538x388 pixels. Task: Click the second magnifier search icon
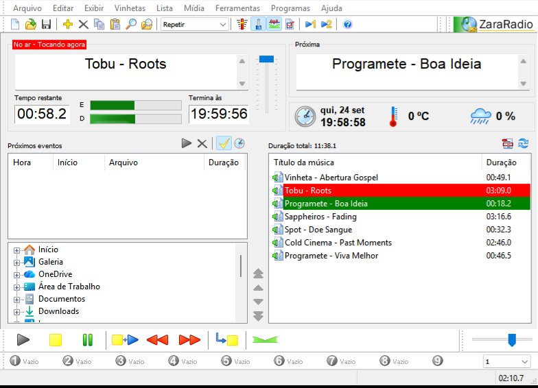(x=147, y=25)
